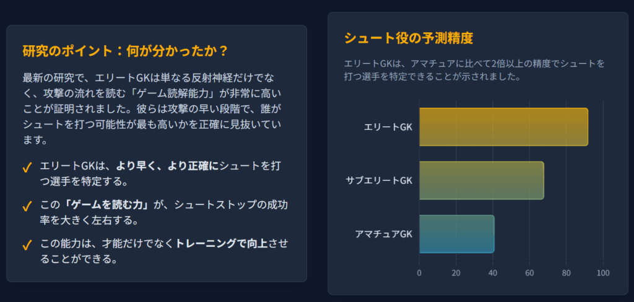Click the 研究のポイント：何が分かったか？ heading
Viewport: 634px width, 302px height.
[124, 51]
